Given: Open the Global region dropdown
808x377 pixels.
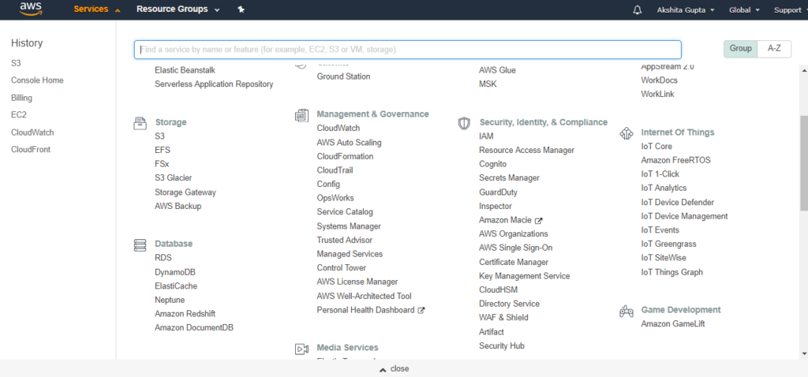Looking at the screenshot, I should pos(744,9).
